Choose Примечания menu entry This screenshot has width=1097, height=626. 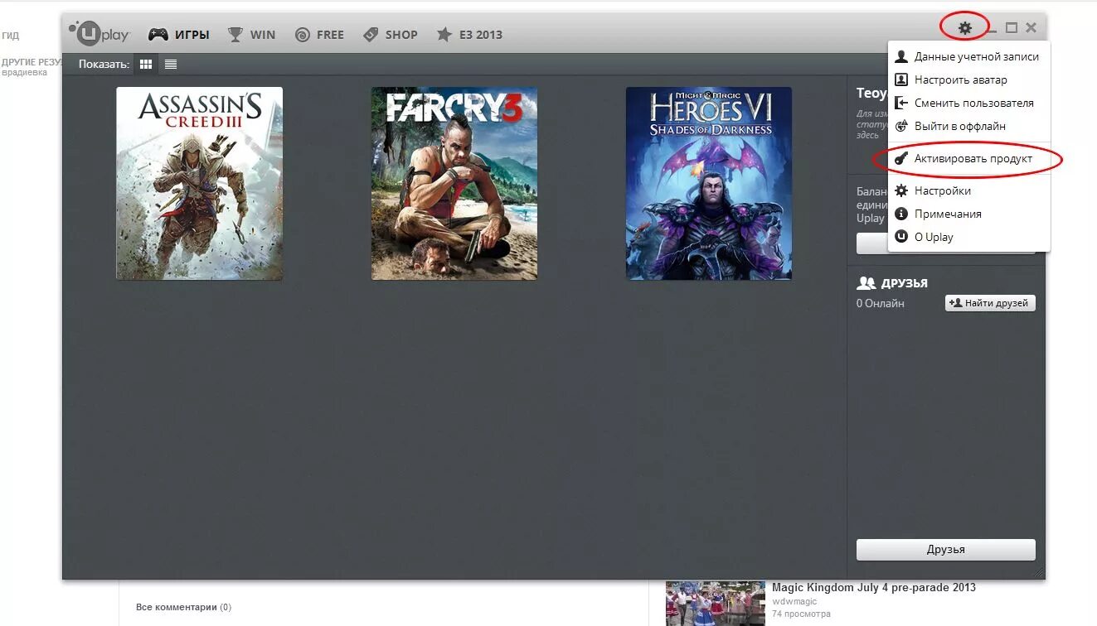tap(968, 214)
